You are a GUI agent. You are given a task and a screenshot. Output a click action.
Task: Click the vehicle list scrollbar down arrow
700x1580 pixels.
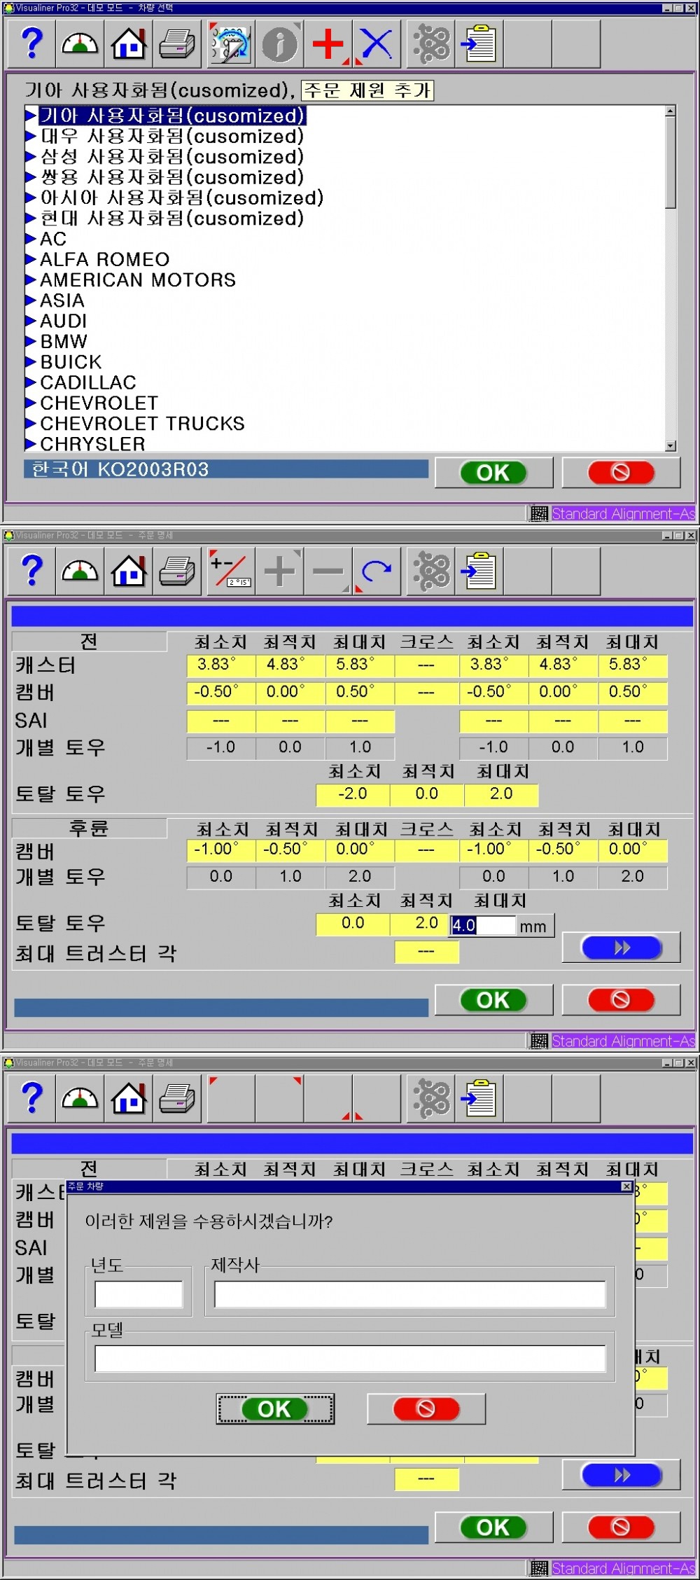click(671, 445)
